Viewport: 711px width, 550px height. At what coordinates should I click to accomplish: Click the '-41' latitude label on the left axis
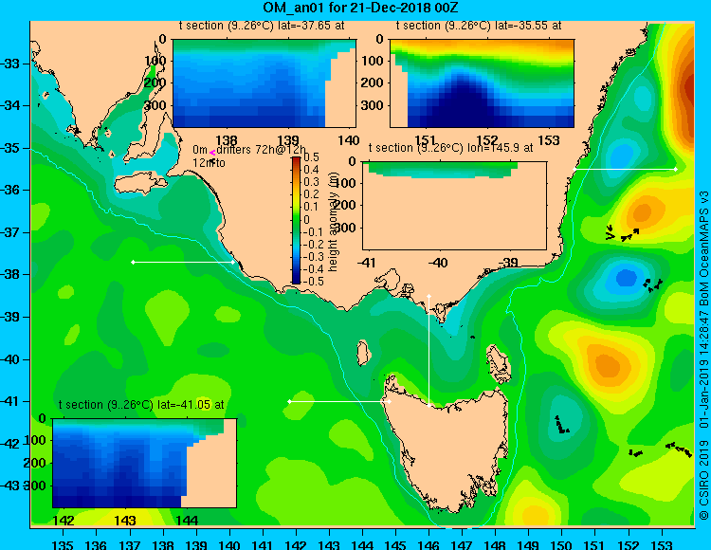point(10,401)
